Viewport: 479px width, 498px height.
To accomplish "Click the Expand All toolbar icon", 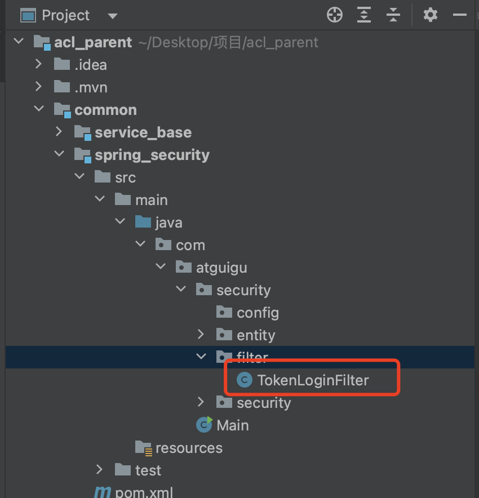I will click(x=365, y=15).
